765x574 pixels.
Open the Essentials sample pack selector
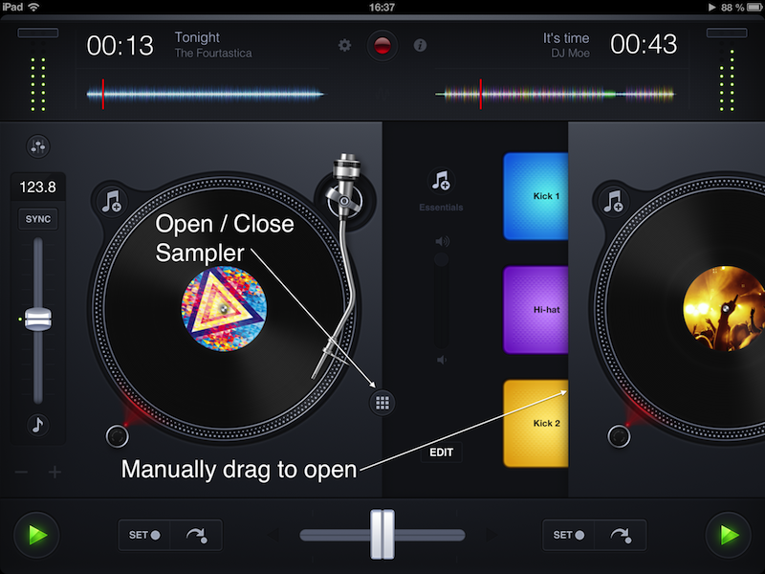pos(441,181)
